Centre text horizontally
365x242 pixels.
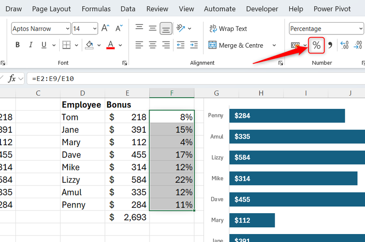153,45
